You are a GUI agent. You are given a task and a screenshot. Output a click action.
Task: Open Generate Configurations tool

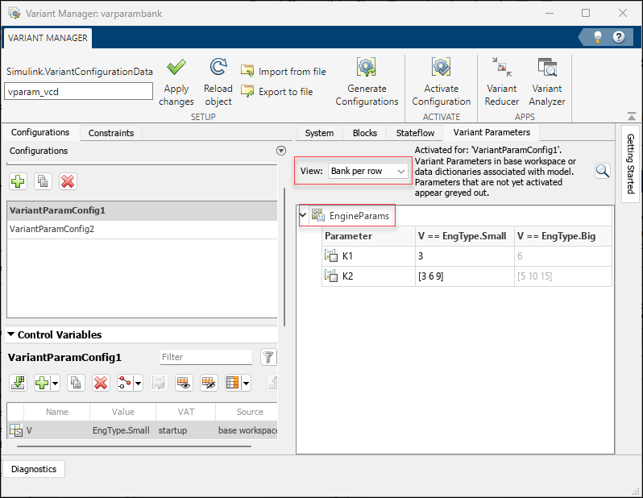(x=367, y=82)
